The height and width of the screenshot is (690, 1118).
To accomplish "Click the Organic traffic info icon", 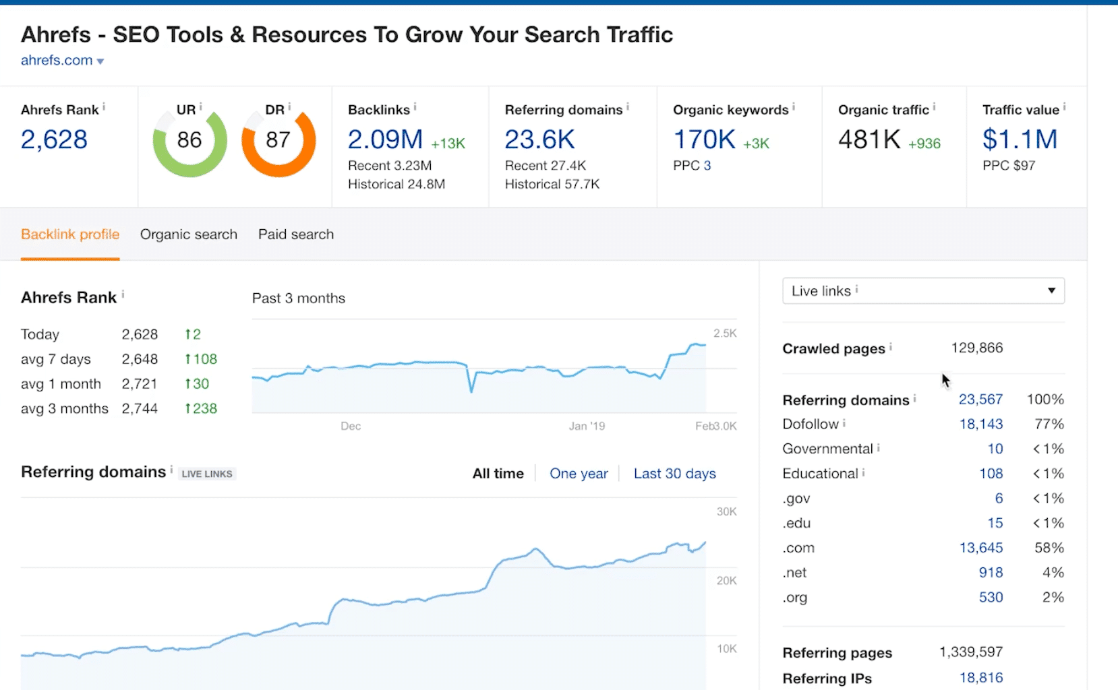I will (x=934, y=106).
